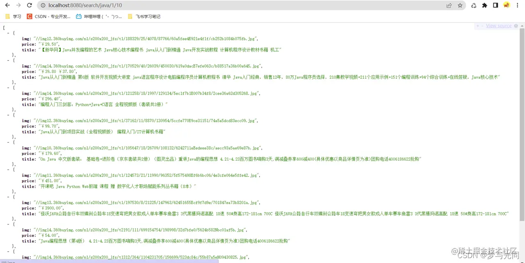This screenshot has width=525, height=263.
Task: Click title starting On Java 中文版套装
Action: (230, 159)
